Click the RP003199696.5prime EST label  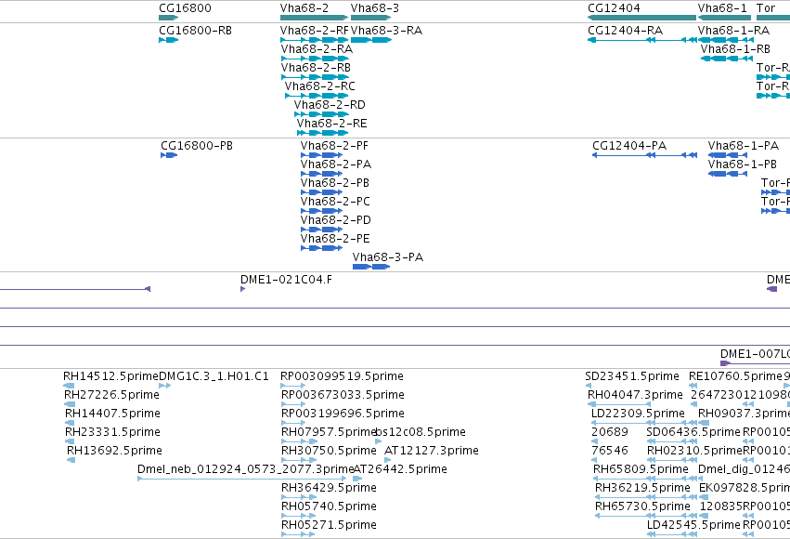coord(343,414)
